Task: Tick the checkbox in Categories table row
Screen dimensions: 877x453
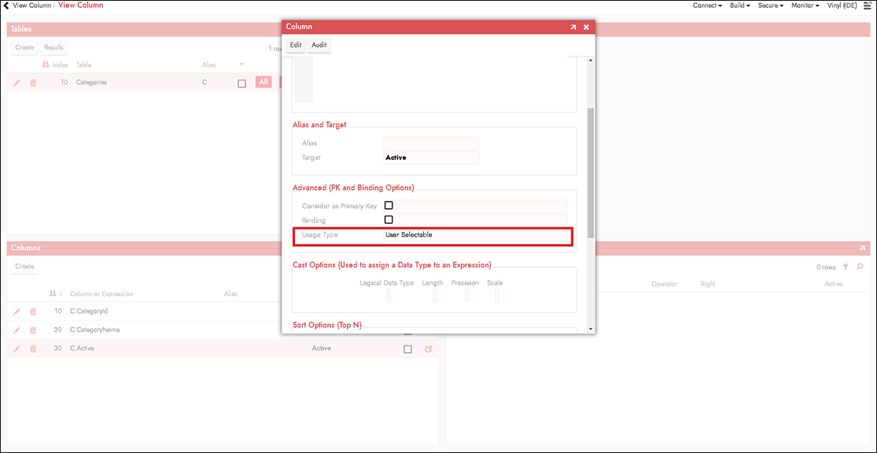Action: click(x=242, y=83)
